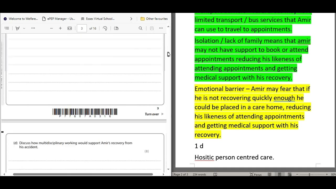Enable Focus mode in Word
The width and height of the screenshot is (336, 189).
pos(256,175)
